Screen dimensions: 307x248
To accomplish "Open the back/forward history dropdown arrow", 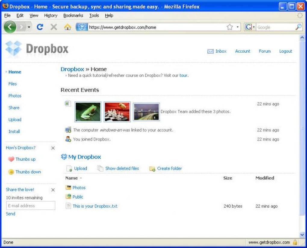I will (x=29, y=27).
